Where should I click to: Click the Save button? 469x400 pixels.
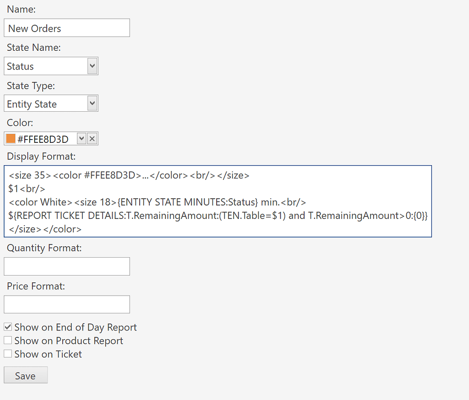click(25, 375)
